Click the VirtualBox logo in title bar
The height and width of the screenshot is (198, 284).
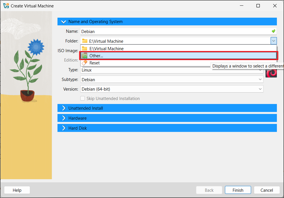point(6,6)
